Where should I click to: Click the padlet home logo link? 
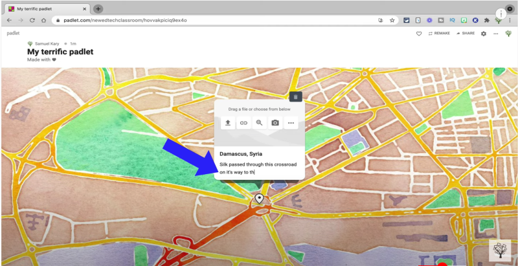[x=13, y=32]
